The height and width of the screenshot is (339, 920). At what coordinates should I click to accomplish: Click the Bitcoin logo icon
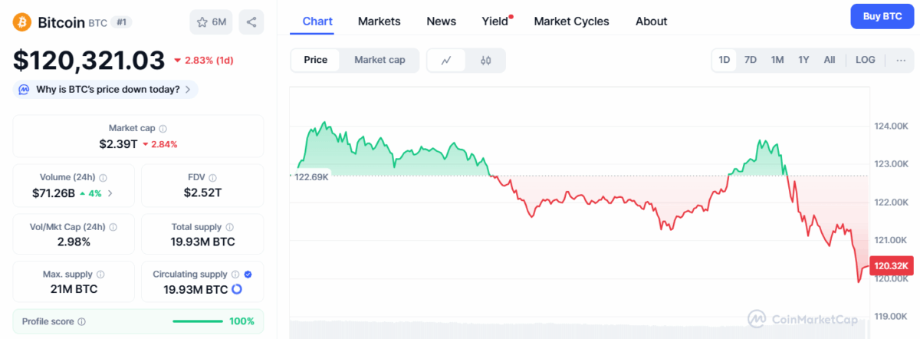[x=21, y=22]
